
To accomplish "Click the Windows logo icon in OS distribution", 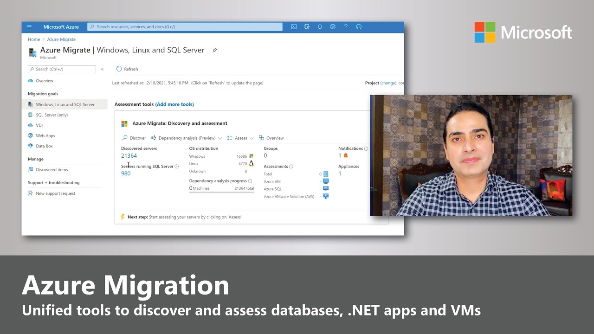I will pos(251,156).
